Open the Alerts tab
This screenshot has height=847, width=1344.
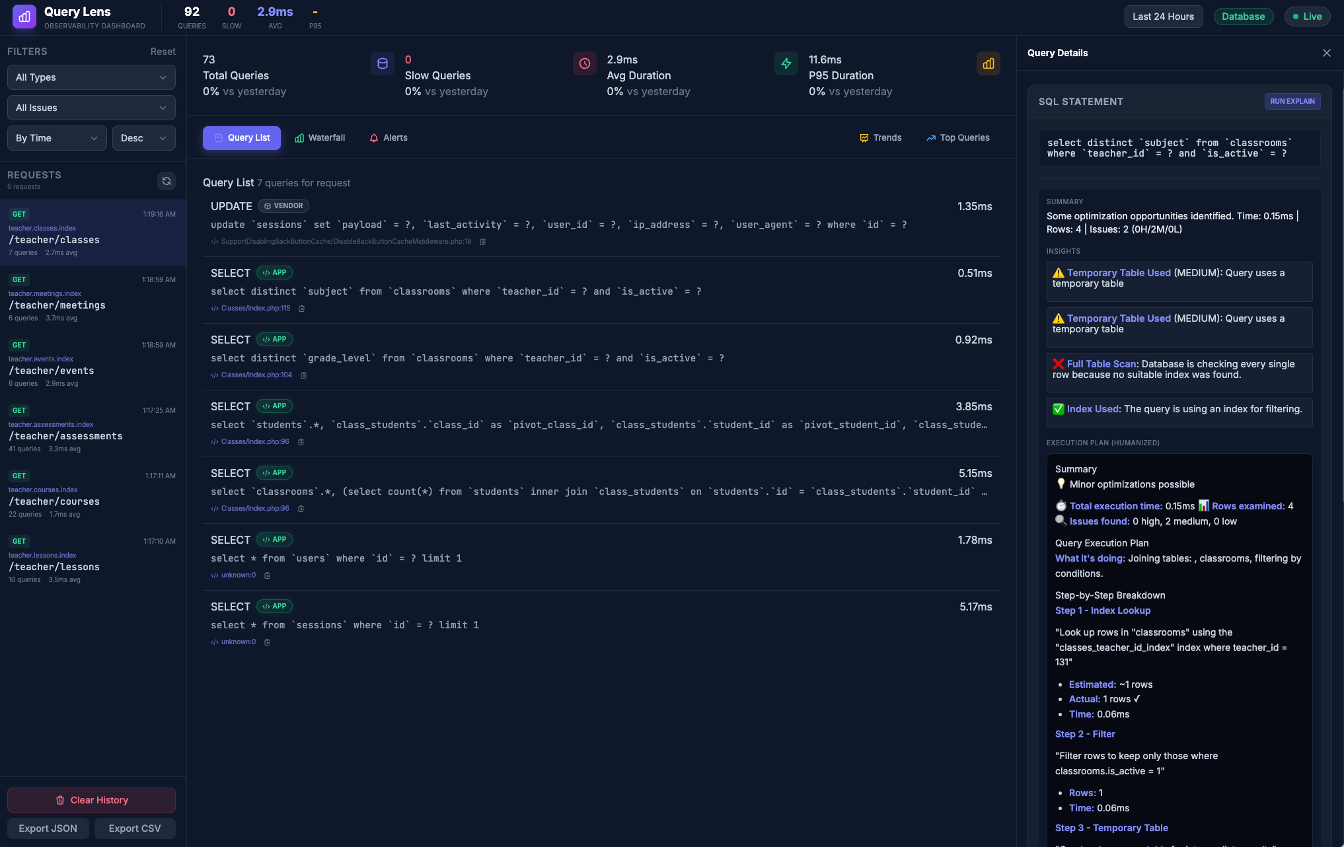389,138
